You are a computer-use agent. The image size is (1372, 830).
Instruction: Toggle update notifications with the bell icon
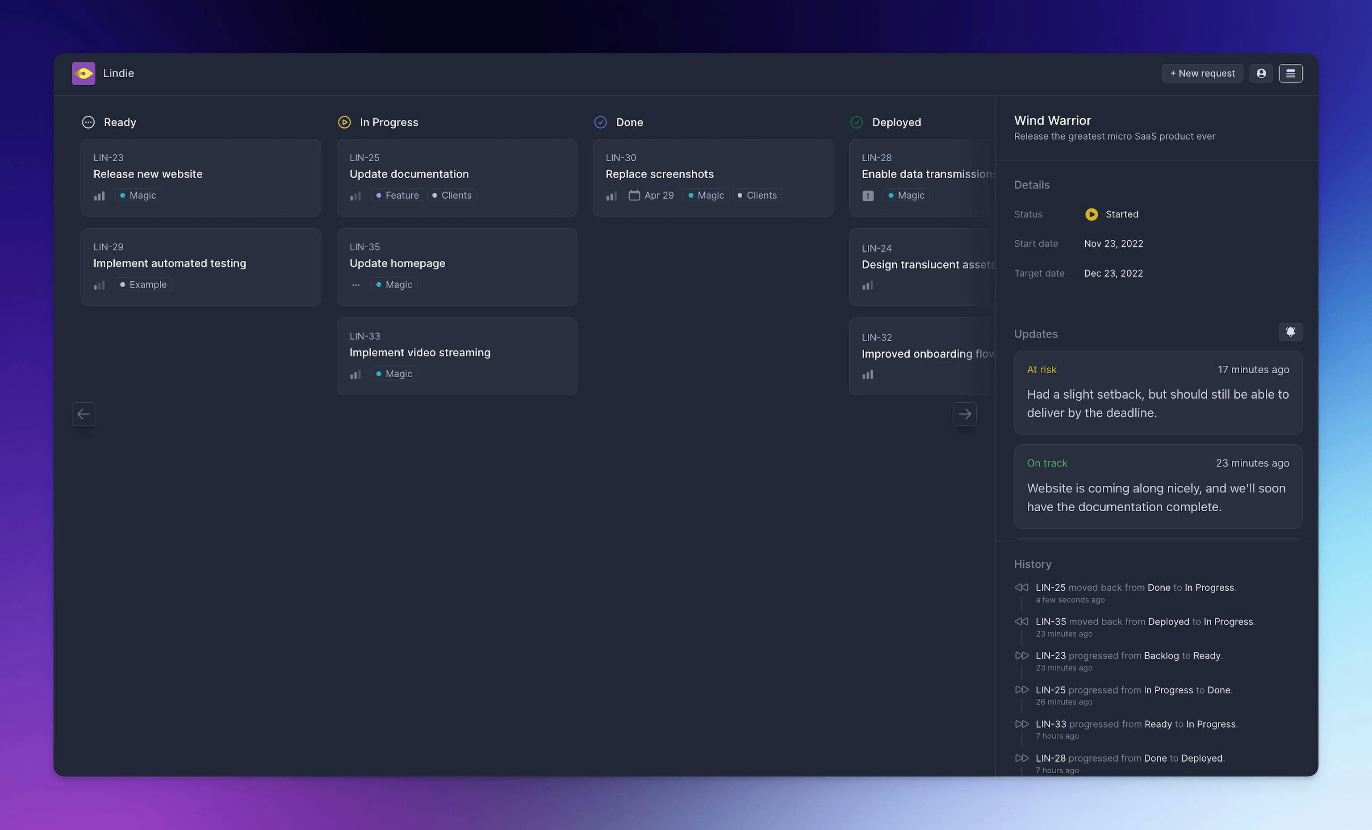tap(1291, 332)
